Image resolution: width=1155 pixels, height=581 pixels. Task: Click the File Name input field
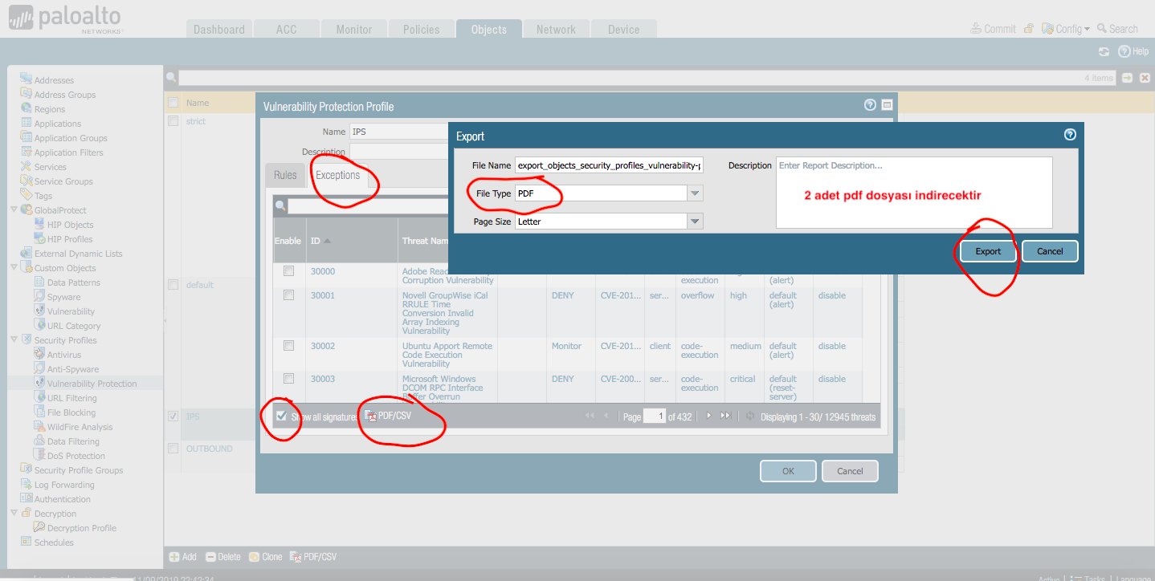tap(608, 165)
